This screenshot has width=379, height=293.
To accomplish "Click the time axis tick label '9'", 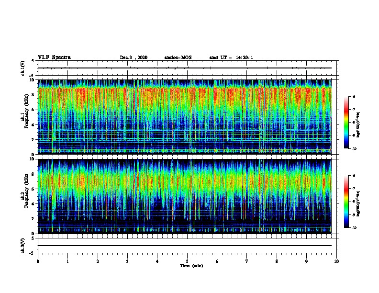I will [306, 261].
